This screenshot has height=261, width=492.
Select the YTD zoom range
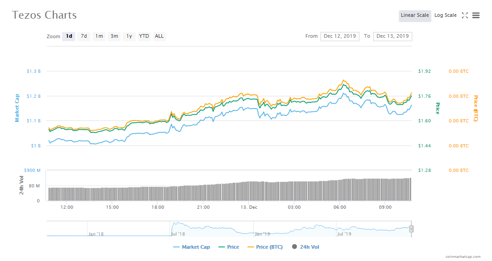(x=144, y=36)
